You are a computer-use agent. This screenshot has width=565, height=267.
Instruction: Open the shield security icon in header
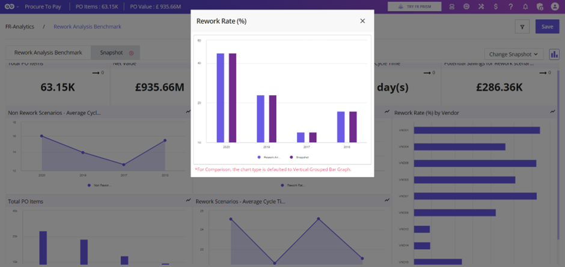[x=540, y=7]
